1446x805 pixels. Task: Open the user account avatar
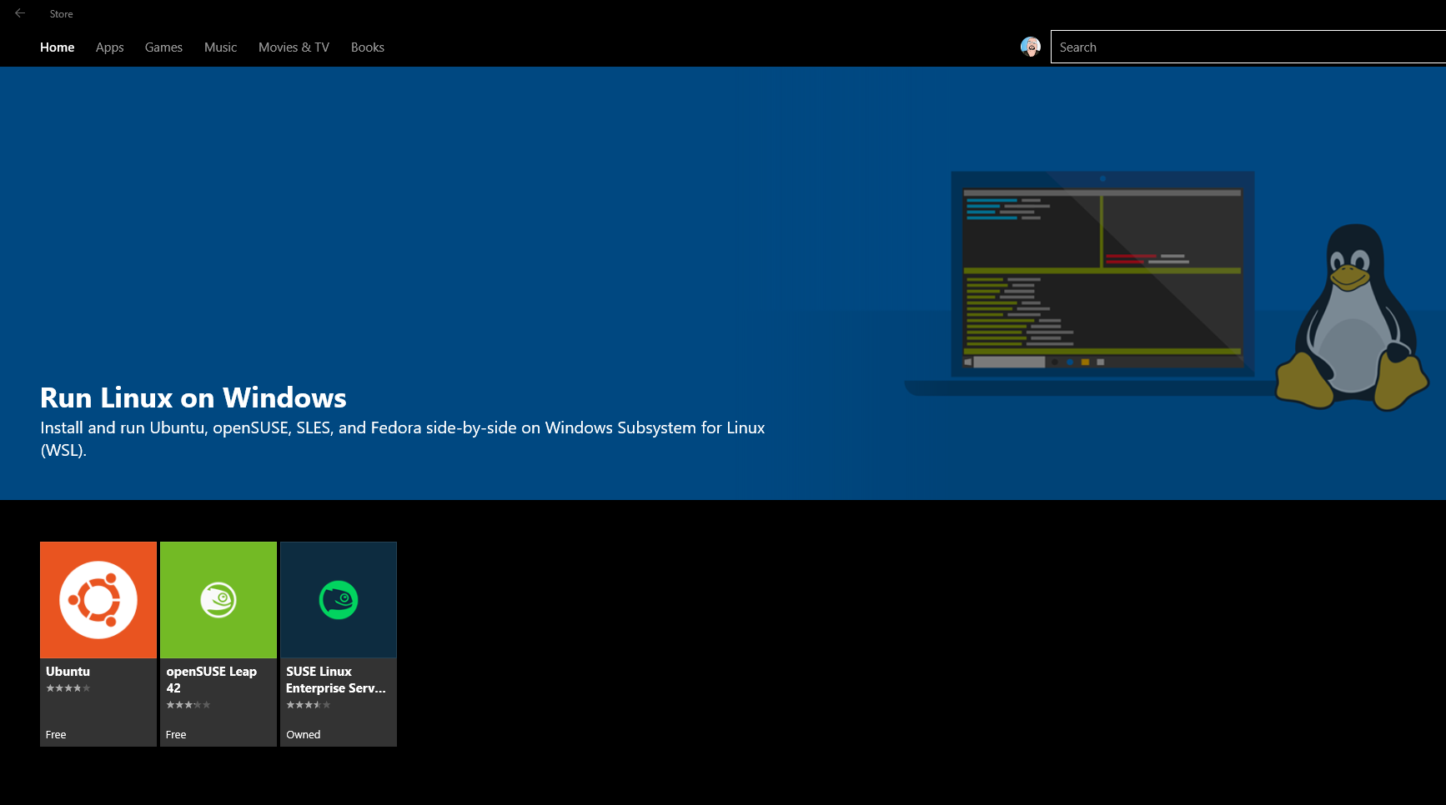pyautogui.click(x=1031, y=47)
